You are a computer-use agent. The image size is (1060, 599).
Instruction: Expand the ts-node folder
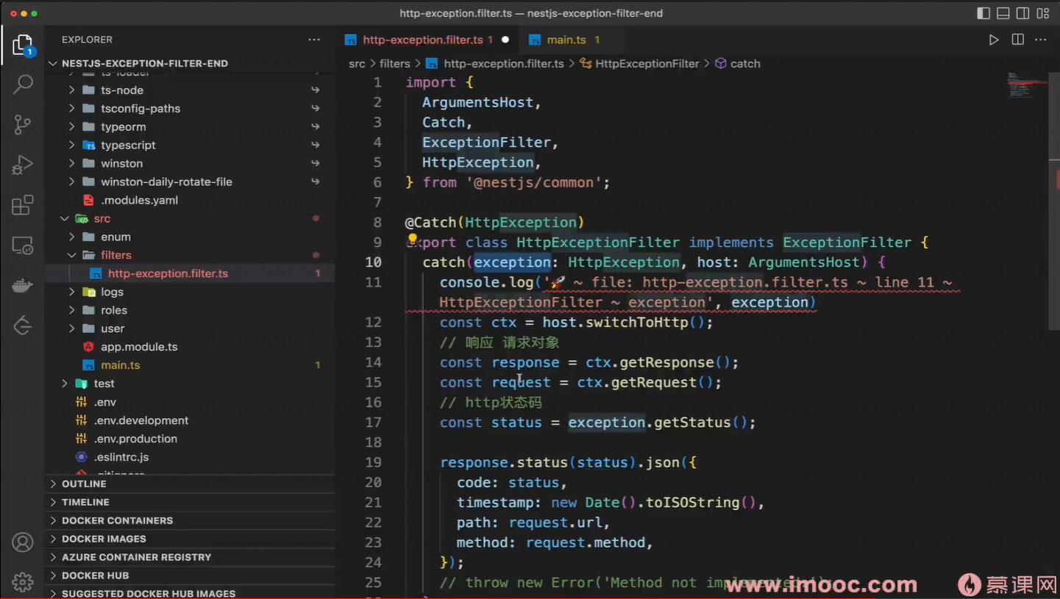pos(189,90)
